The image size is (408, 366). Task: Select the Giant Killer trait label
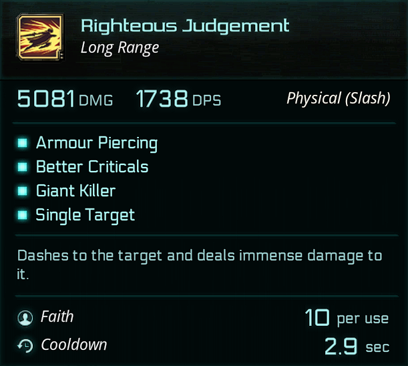pyautogui.click(x=75, y=191)
